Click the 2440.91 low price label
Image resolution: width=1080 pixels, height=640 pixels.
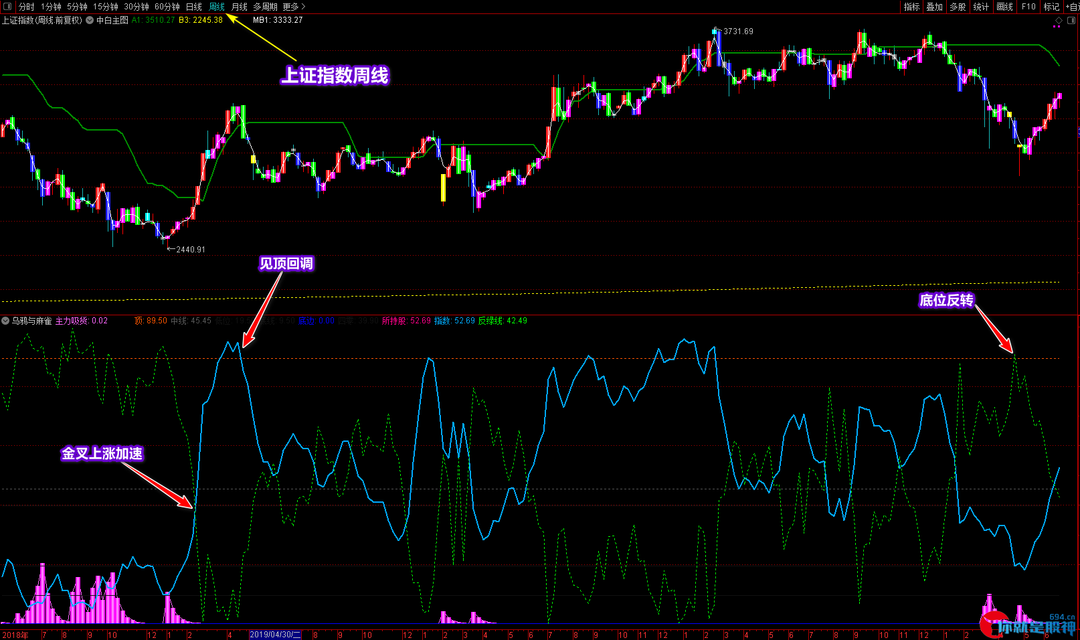(x=191, y=250)
